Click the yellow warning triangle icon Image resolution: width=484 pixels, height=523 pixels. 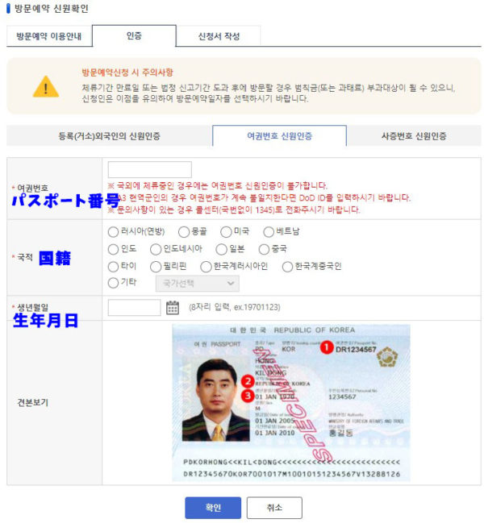pos(46,87)
